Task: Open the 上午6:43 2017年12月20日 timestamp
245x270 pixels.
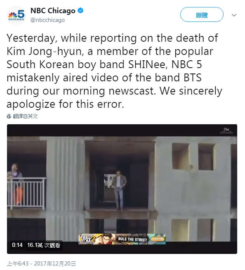Action: pyautogui.click(x=41, y=264)
